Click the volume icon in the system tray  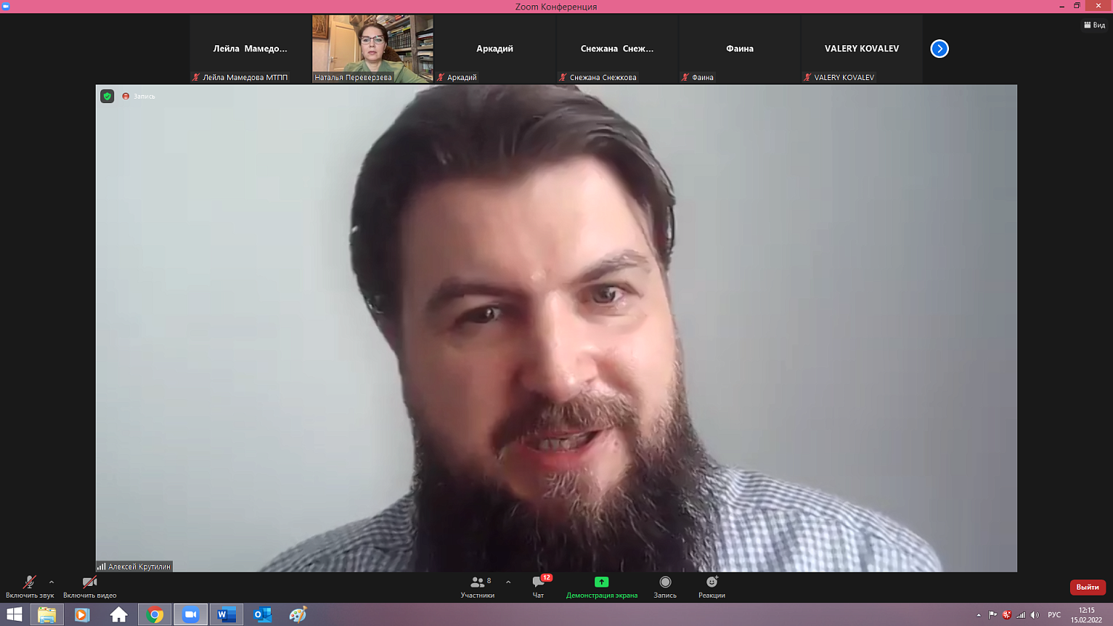click(x=1034, y=615)
